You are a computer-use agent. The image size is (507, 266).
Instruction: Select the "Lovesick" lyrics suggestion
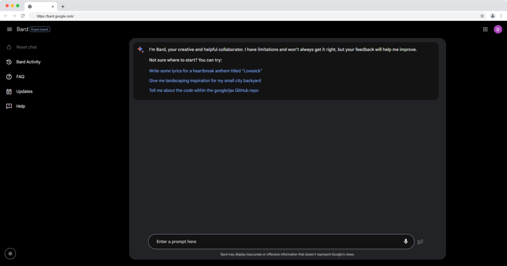tap(205, 71)
